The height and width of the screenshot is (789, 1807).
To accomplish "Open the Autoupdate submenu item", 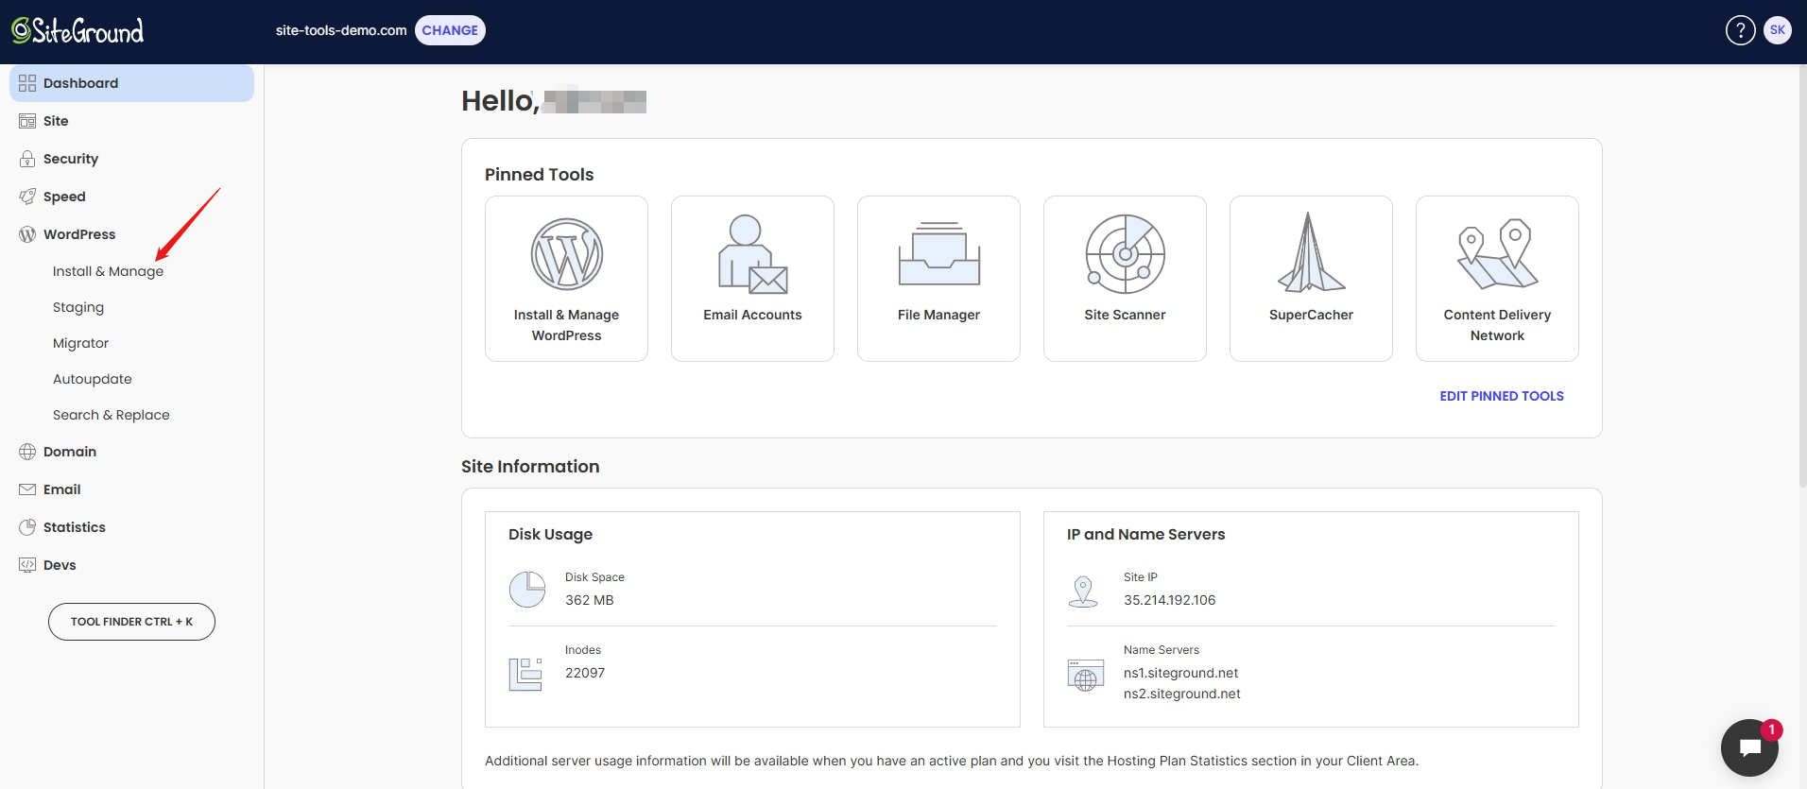I will tap(93, 379).
